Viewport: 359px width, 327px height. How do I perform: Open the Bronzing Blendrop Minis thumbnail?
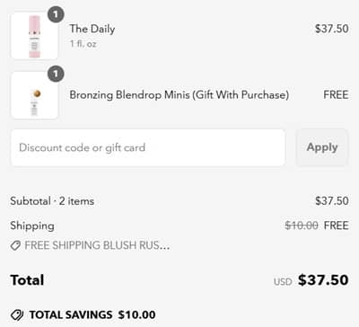[x=34, y=95]
